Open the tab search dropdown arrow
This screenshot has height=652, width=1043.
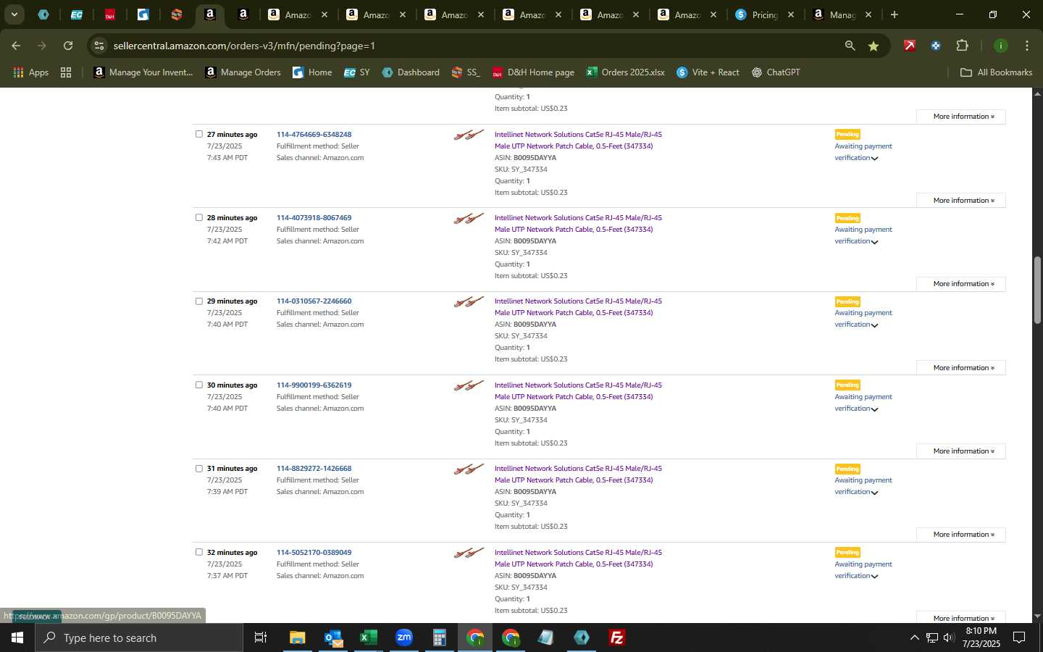14,14
